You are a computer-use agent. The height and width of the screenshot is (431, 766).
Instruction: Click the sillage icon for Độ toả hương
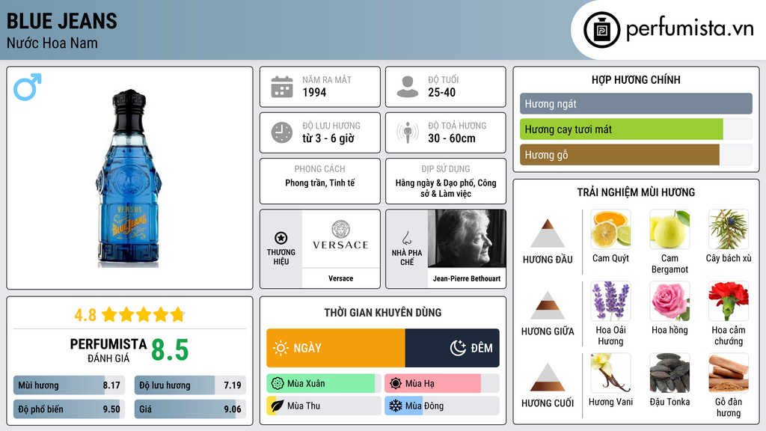[407, 132]
